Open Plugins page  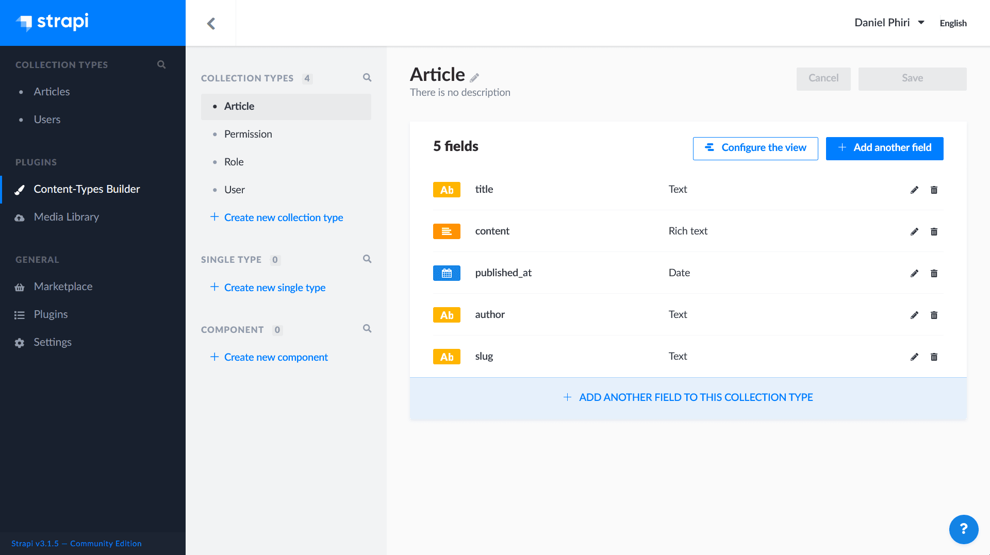pos(51,314)
